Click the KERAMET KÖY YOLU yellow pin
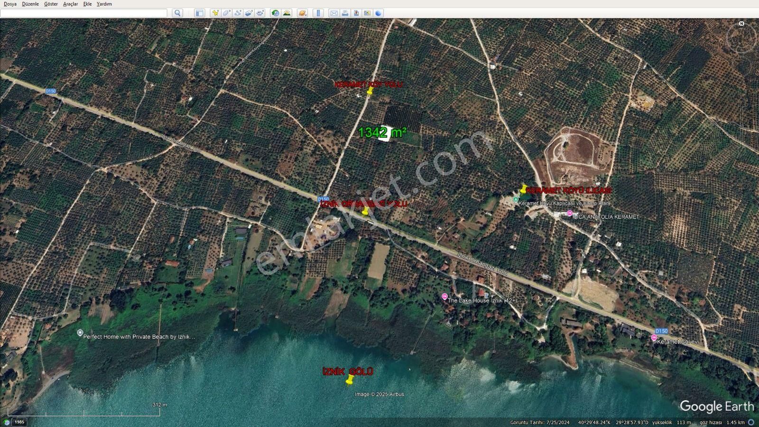This screenshot has height=427, width=759. click(370, 91)
